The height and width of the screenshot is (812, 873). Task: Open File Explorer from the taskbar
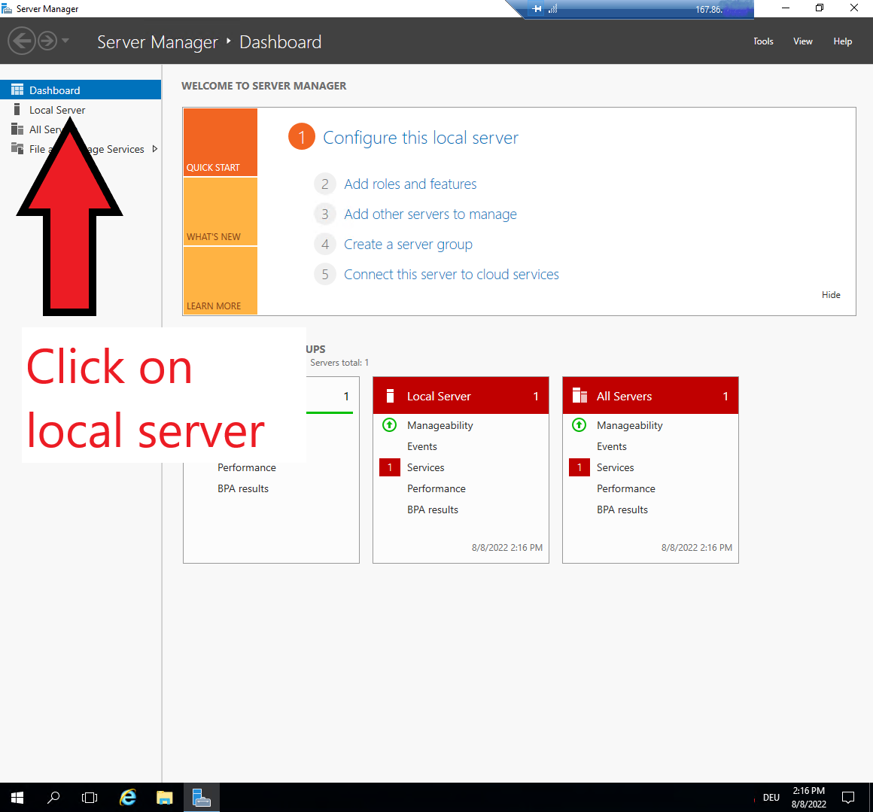click(x=165, y=798)
